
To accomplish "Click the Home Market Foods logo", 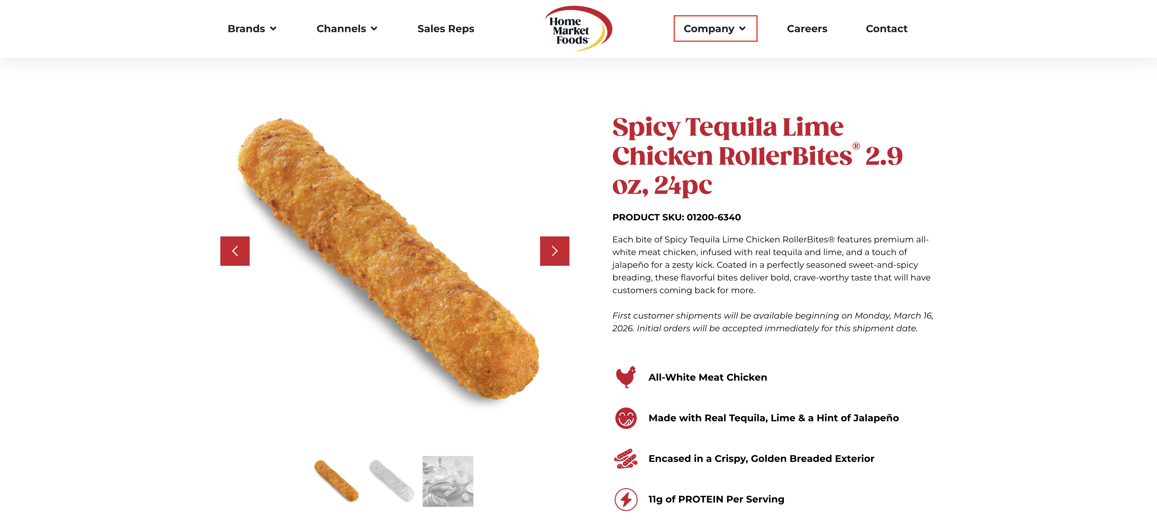I will (578, 28).
